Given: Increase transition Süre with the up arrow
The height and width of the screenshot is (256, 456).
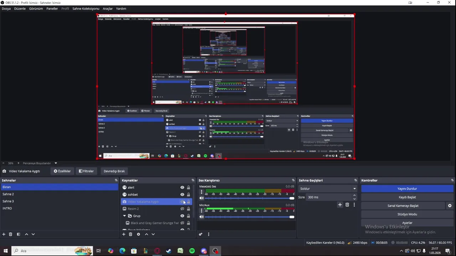Looking at the screenshot, I should click(x=354, y=195).
